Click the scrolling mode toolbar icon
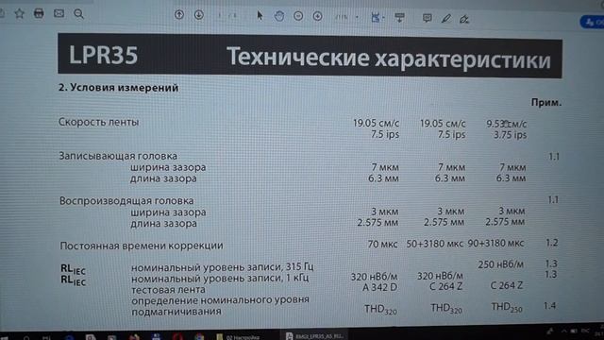This screenshot has width=604, height=340. [399, 17]
